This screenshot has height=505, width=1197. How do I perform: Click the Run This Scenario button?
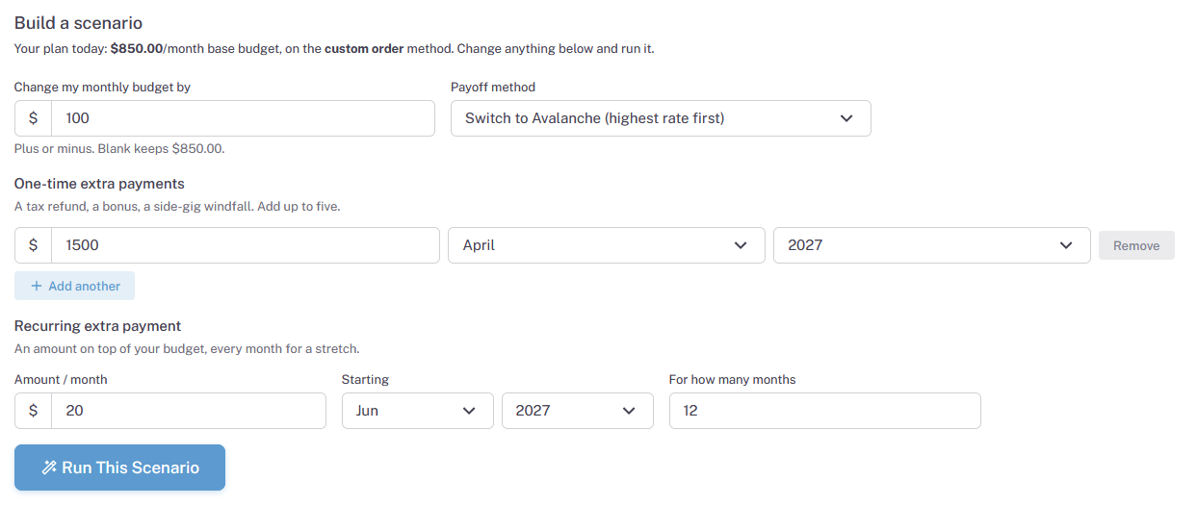[119, 467]
